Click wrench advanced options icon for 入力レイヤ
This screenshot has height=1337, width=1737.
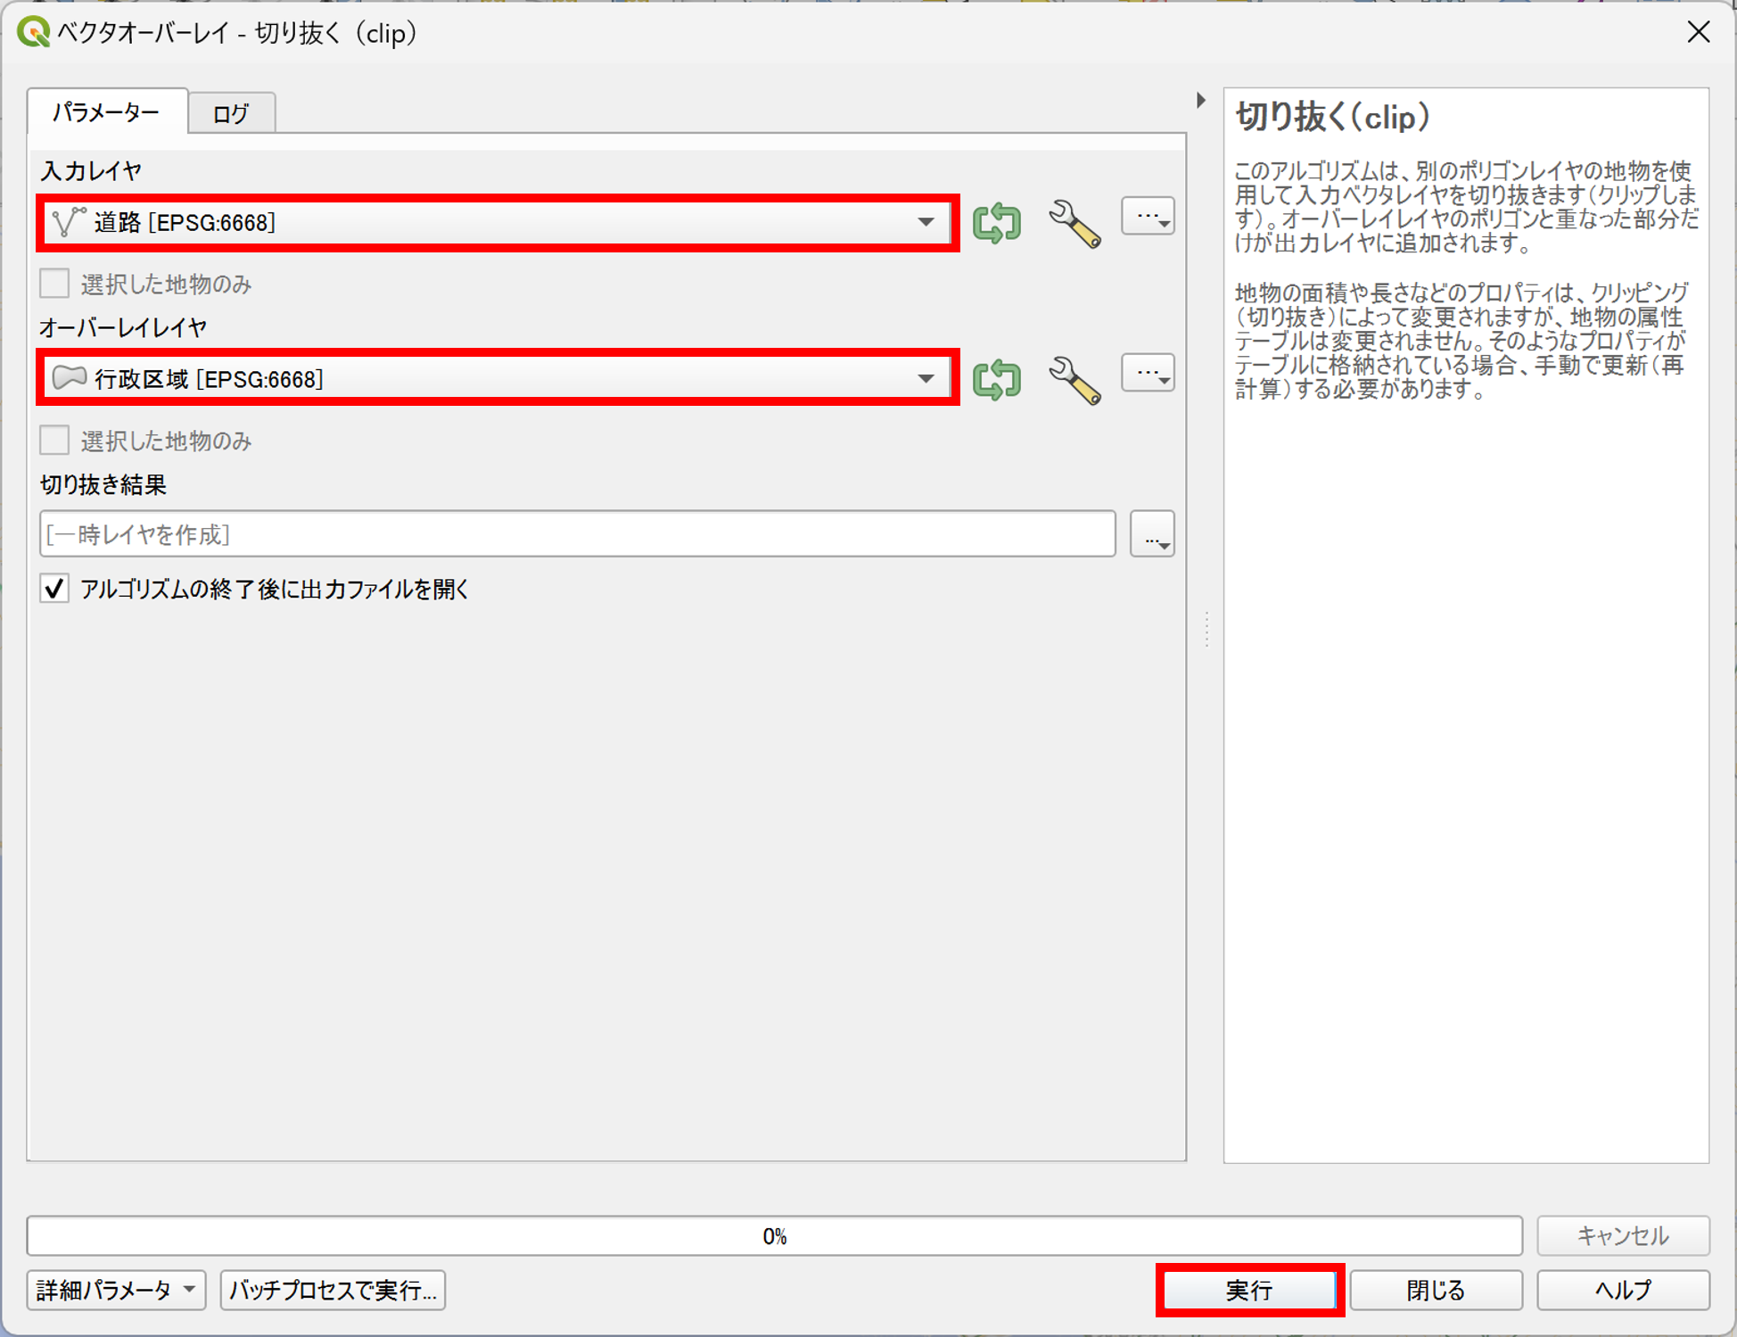(1074, 223)
